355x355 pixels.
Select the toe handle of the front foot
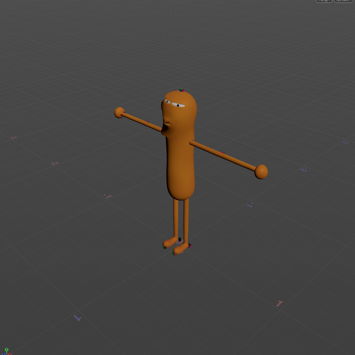click(174, 254)
